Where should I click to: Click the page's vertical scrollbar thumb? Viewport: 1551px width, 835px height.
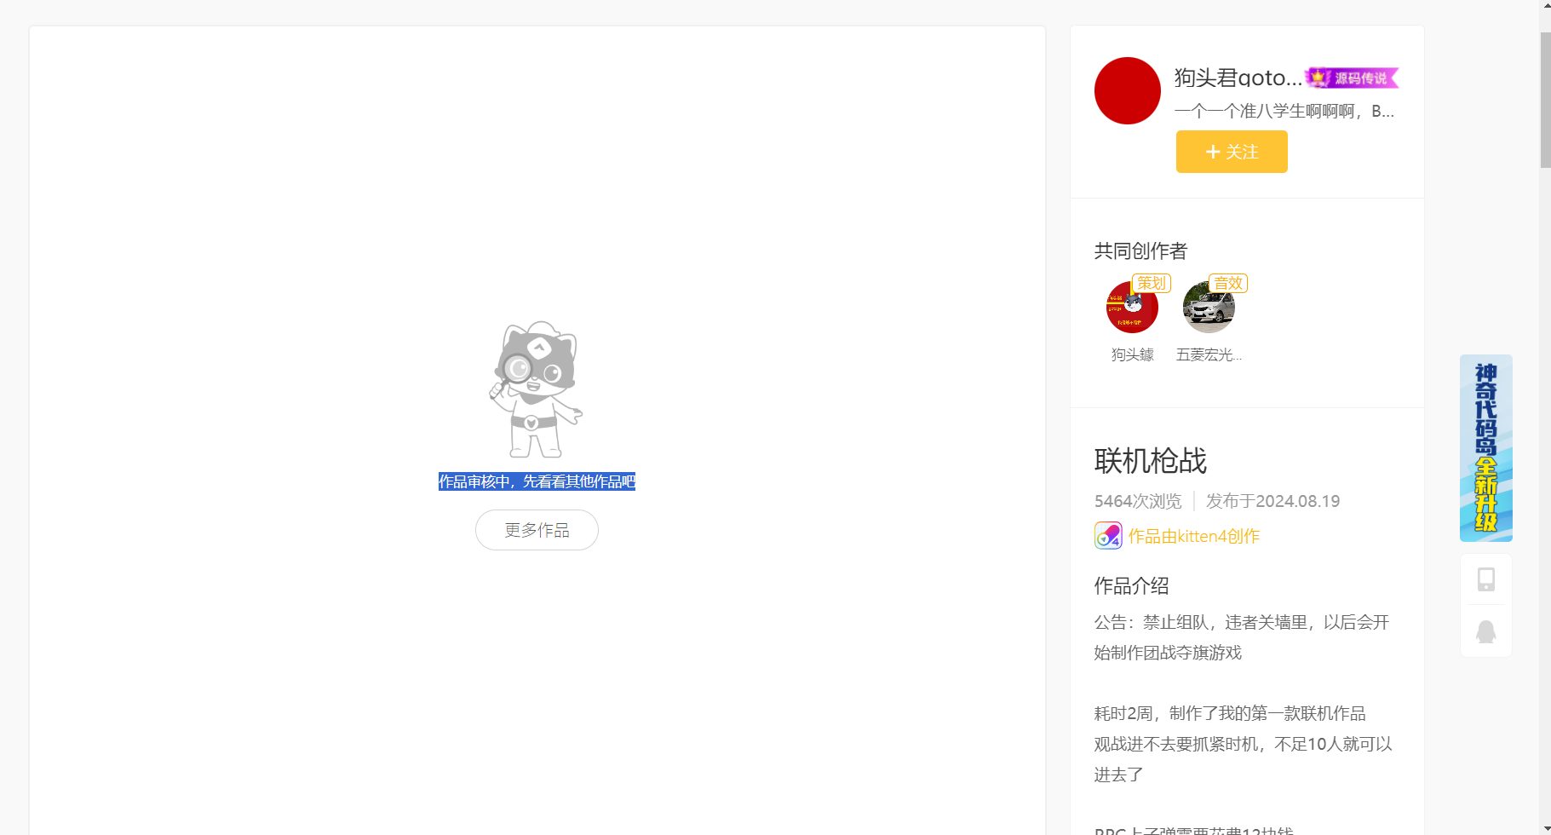(x=1545, y=100)
